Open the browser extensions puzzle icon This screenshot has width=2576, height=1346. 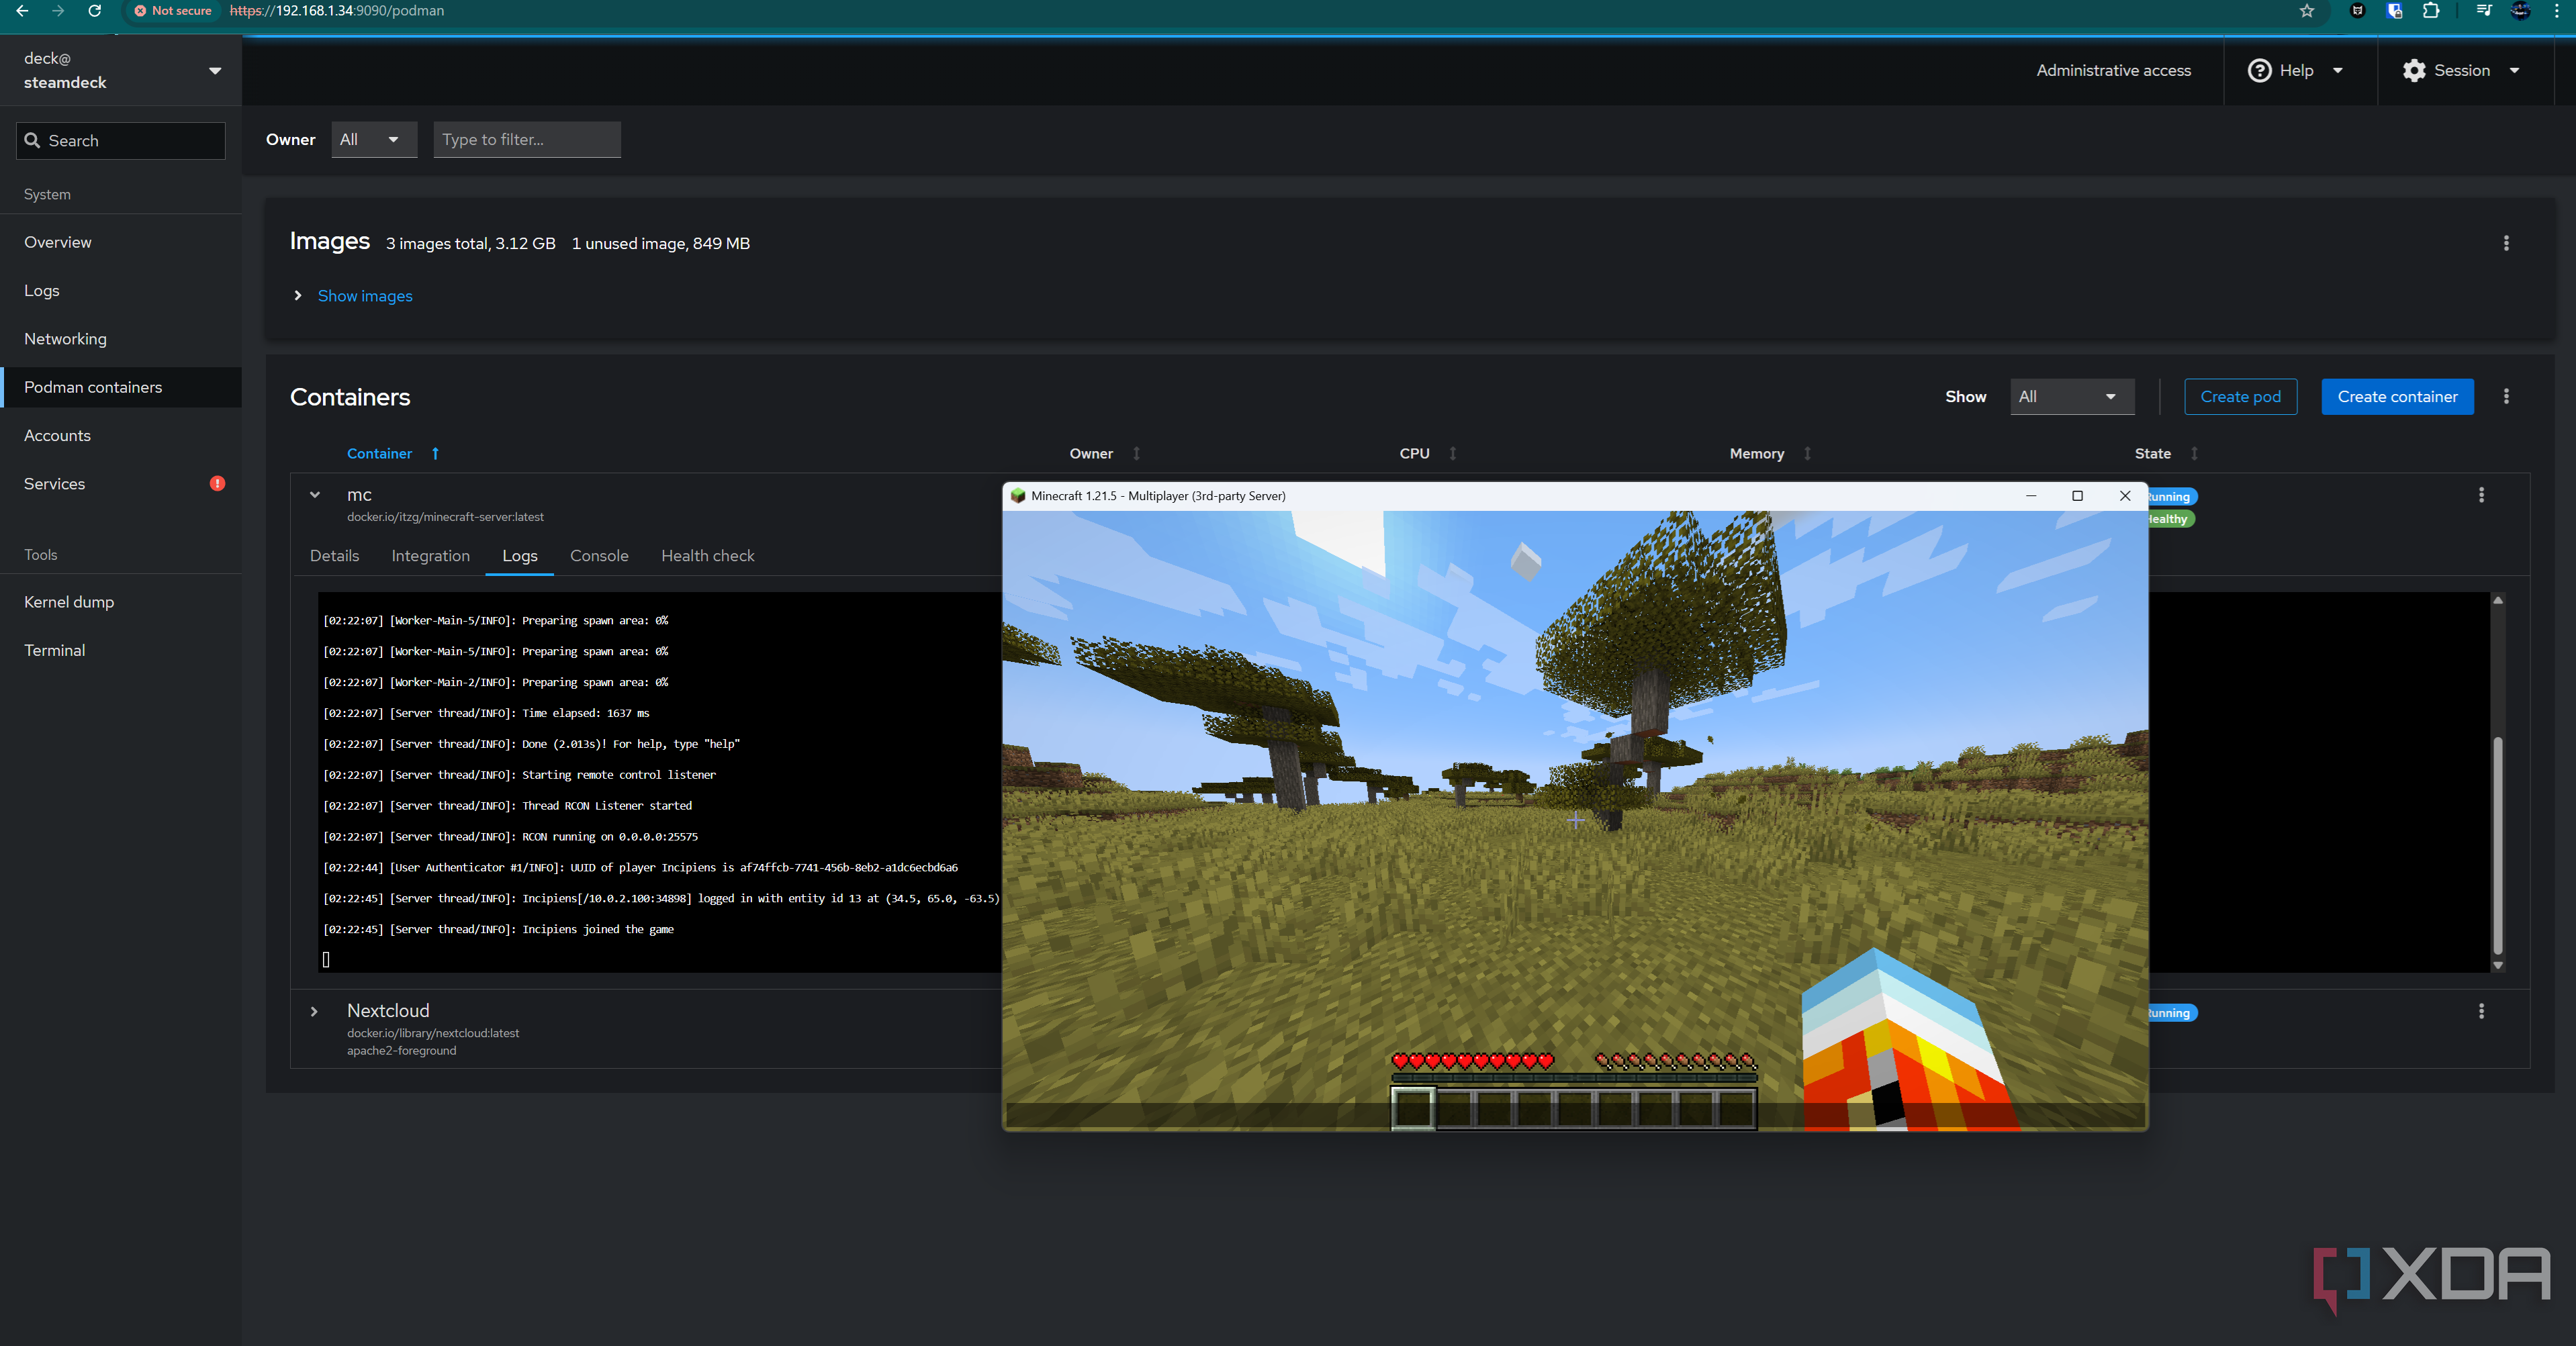coord(2431,11)
